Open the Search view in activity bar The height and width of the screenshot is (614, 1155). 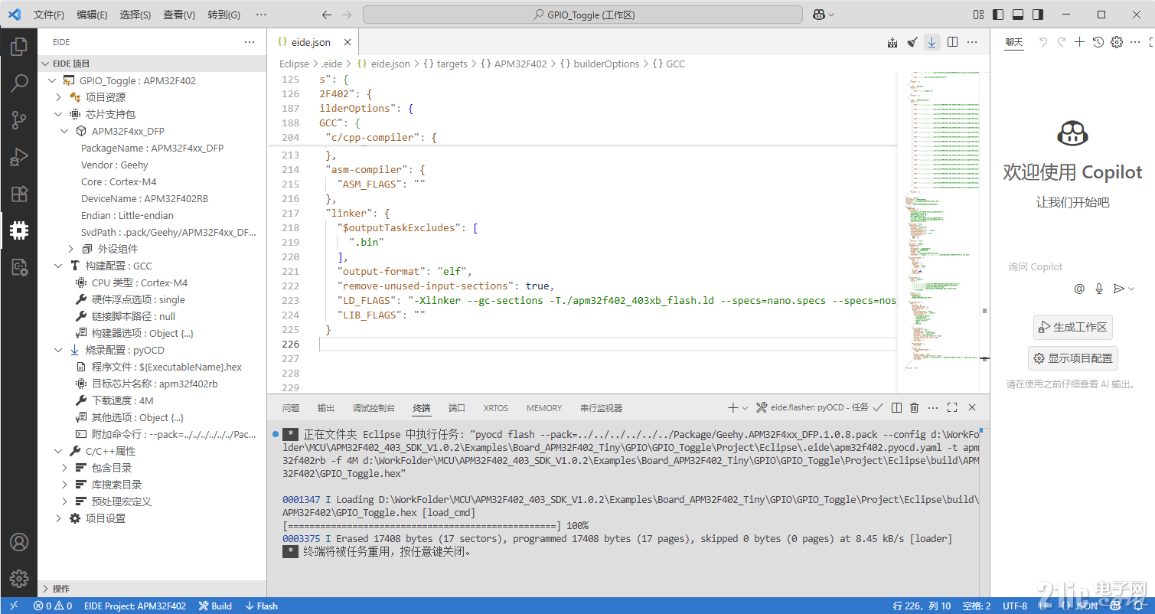[x=18, y=83]
